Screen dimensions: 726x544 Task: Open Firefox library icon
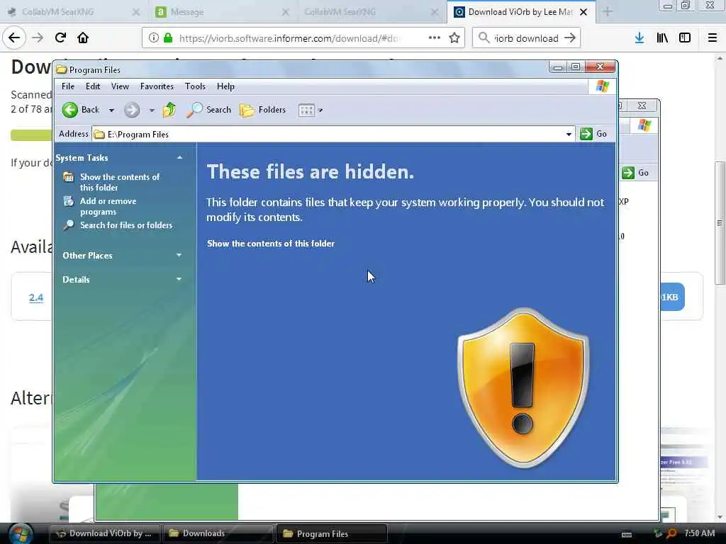(x=662, y=38)
